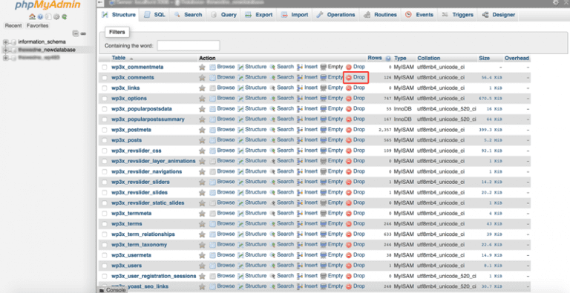Open phpMyAdmin documentation copy icon

(48, 17)
